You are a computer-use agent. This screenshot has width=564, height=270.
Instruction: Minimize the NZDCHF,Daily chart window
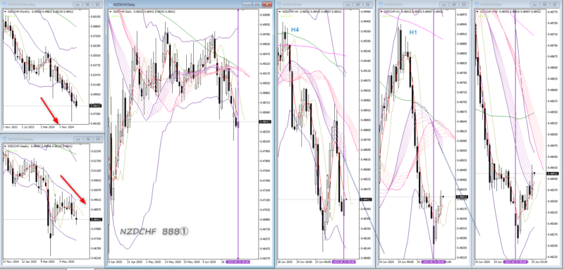pyautogui.click(x=247, y=4)
